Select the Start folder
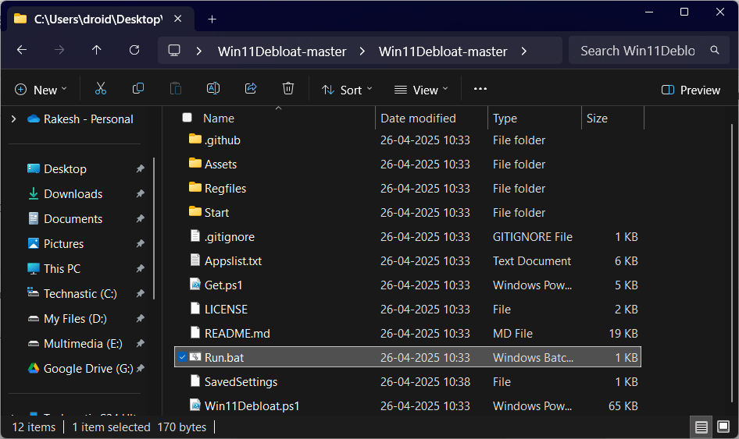739x439 pixels. pos(216,213)
